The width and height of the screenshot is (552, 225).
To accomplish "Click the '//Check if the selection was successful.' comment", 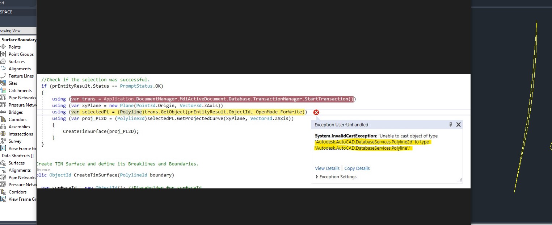I will (x=96, y=80).
